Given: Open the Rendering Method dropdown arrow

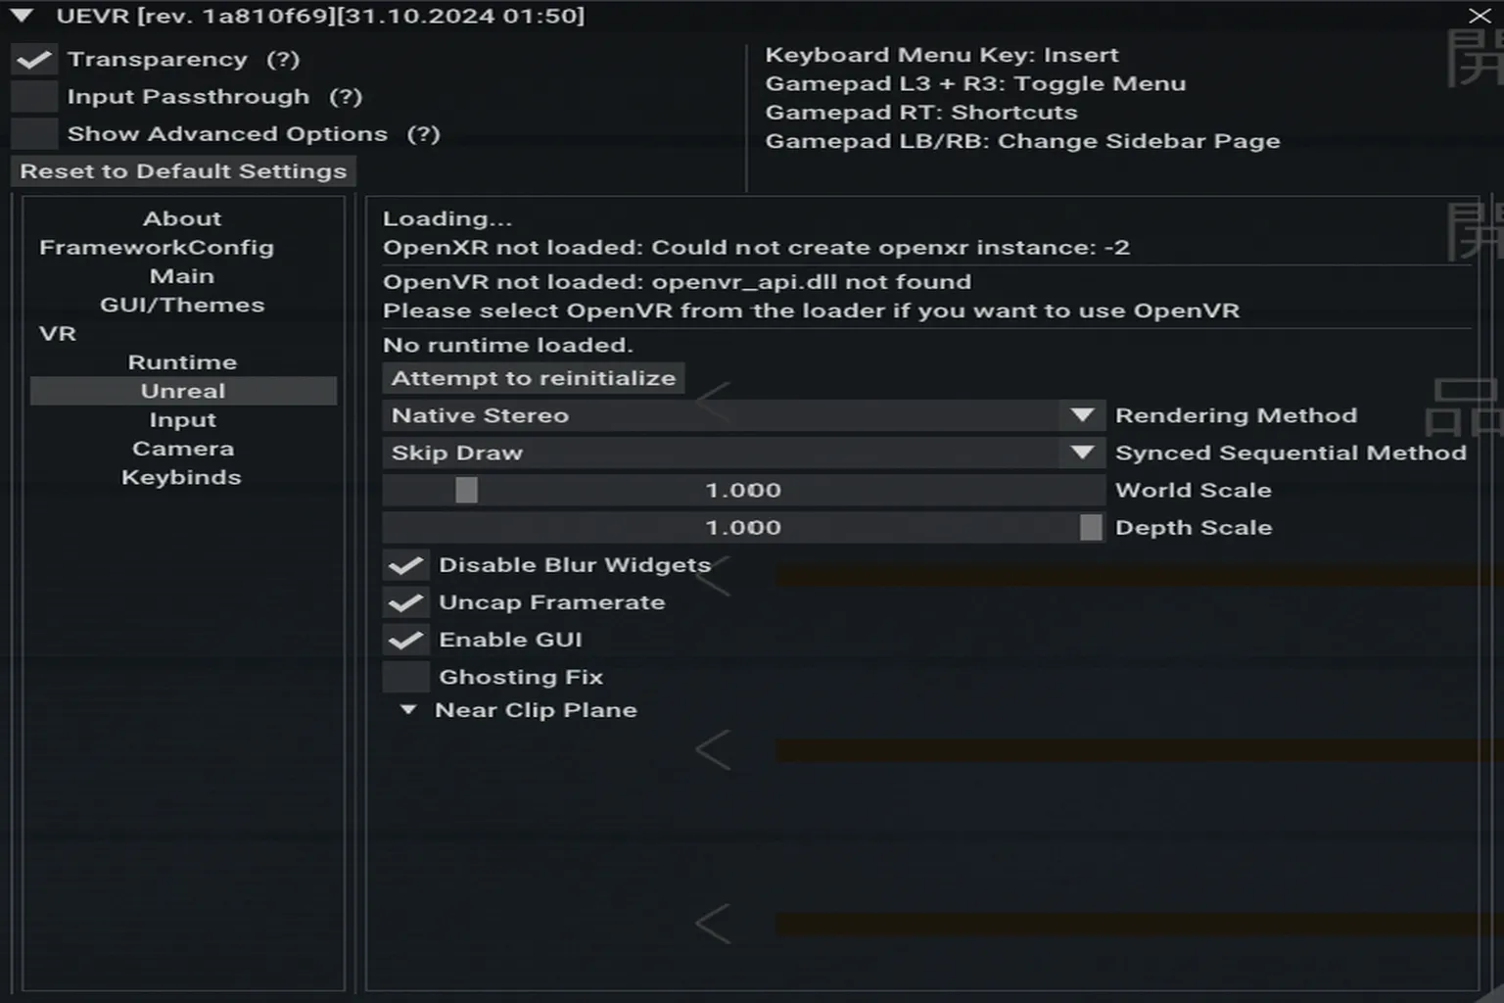Looking at the screenshot, I should [1082, 415].
